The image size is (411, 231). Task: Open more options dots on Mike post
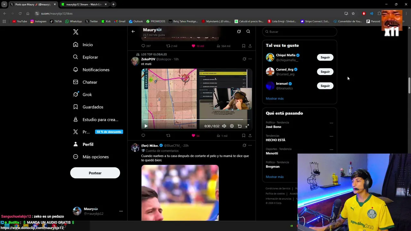(x=250, y=145)
